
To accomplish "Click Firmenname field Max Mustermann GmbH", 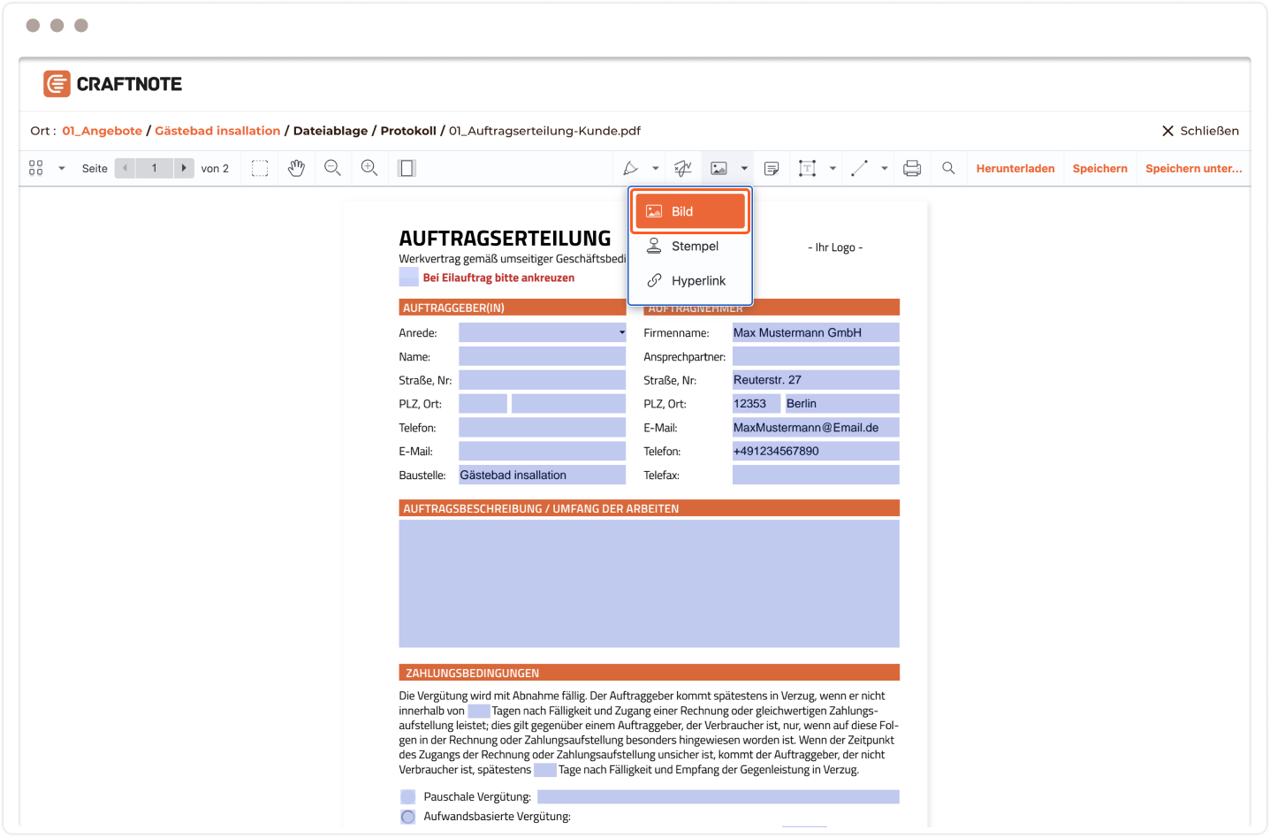I will pyautogui.click(x=816, y=332).
